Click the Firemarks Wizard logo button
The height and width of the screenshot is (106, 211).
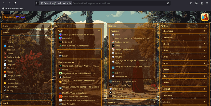click(14, 17)
